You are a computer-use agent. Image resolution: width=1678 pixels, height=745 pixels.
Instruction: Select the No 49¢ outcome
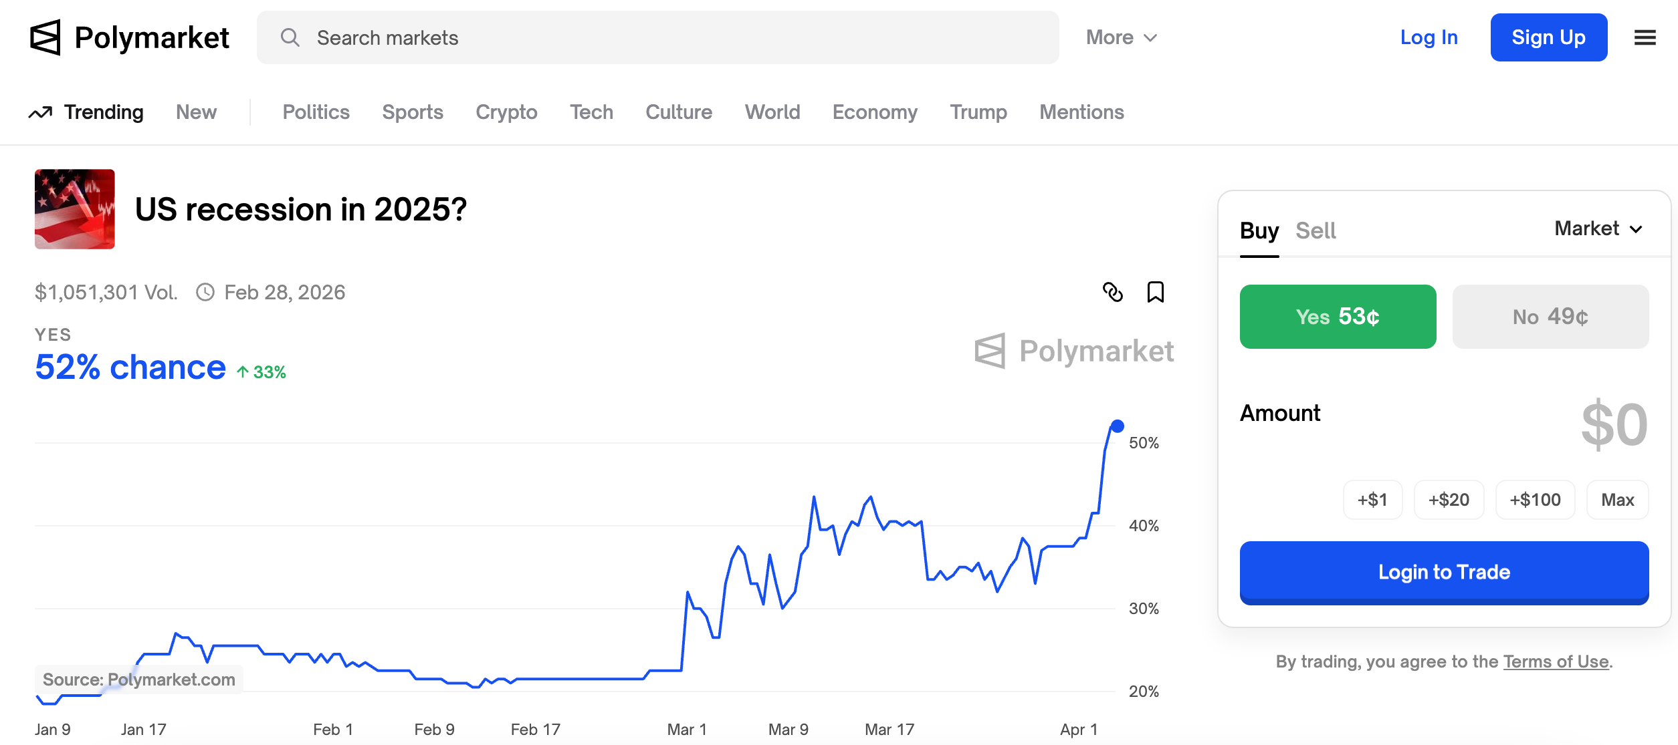[1550, 317]
